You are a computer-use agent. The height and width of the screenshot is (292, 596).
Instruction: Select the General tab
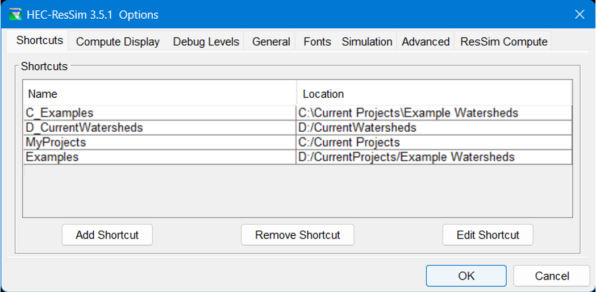(271, 41)
